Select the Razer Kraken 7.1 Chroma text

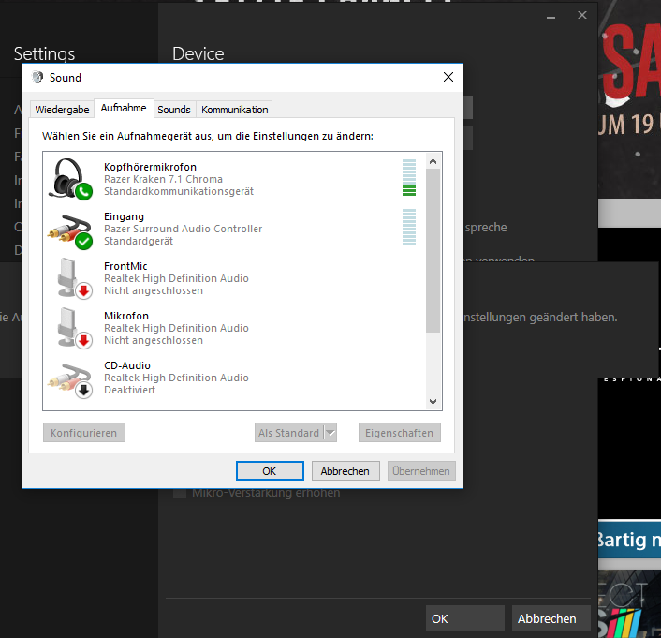[x=163, y=179]
